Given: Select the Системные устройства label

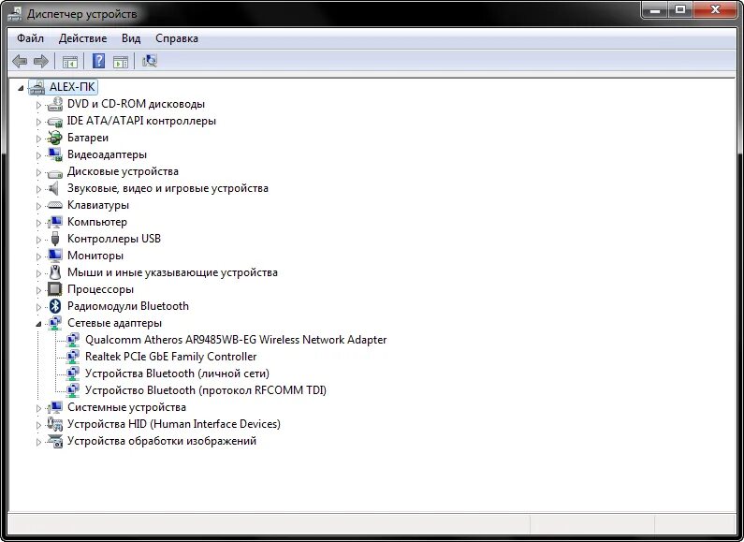Looking at the screenshot, I should click(x=126, y=407).
